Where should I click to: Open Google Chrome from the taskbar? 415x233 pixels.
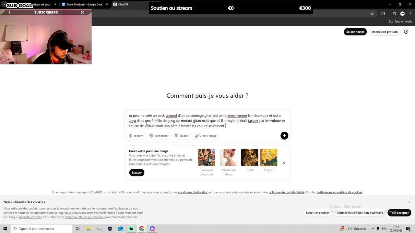click(142, 229)
